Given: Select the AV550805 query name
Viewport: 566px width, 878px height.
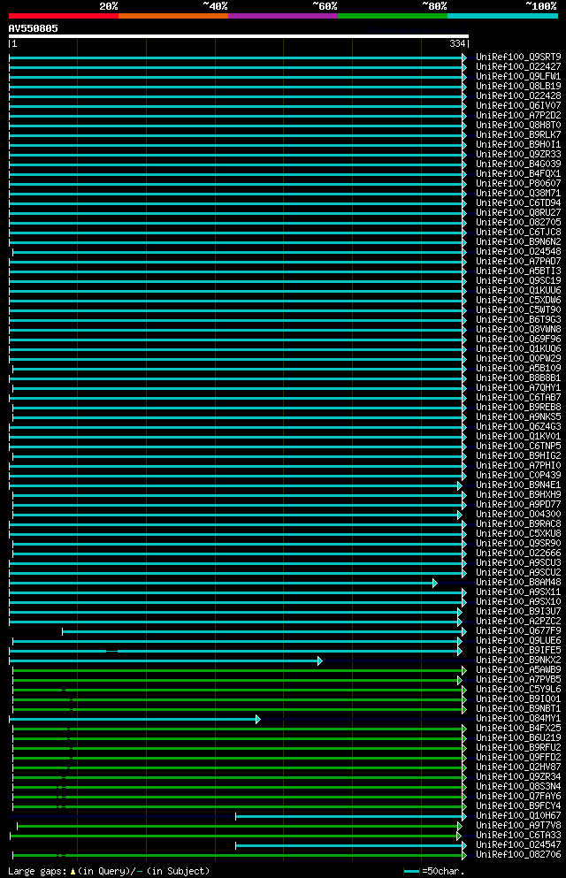Looking at the screenshot, I should (x=33, y=28).
